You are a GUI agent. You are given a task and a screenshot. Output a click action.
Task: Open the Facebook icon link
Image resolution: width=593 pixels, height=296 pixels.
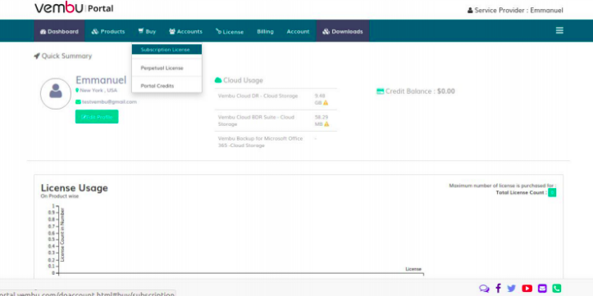coord(498,289)
